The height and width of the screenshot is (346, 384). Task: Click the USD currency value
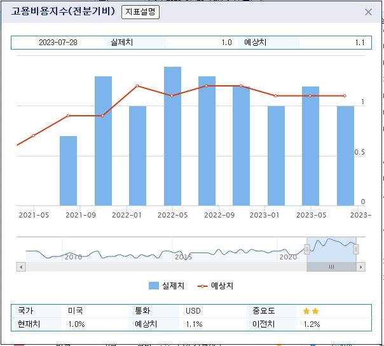[193, 311]
